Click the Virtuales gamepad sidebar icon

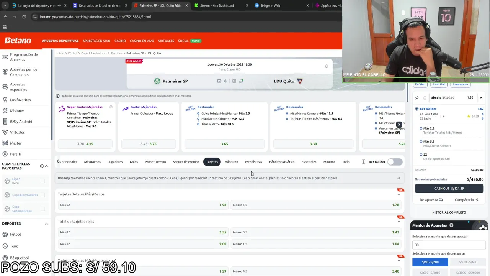5,132
